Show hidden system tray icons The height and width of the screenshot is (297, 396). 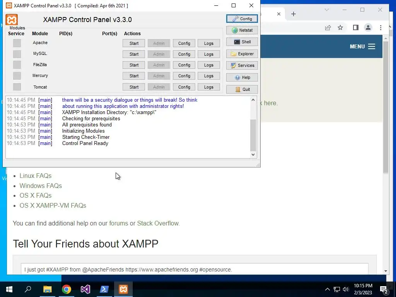coord(327,289)
